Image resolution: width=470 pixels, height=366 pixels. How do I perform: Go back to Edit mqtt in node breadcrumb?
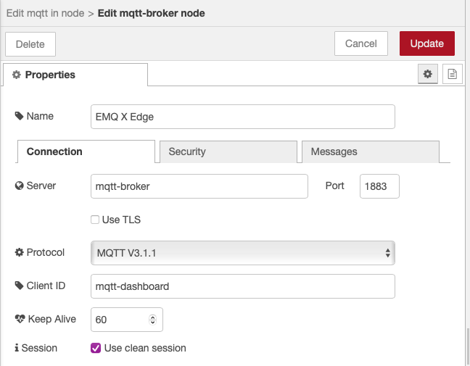(x=45, y=13)
